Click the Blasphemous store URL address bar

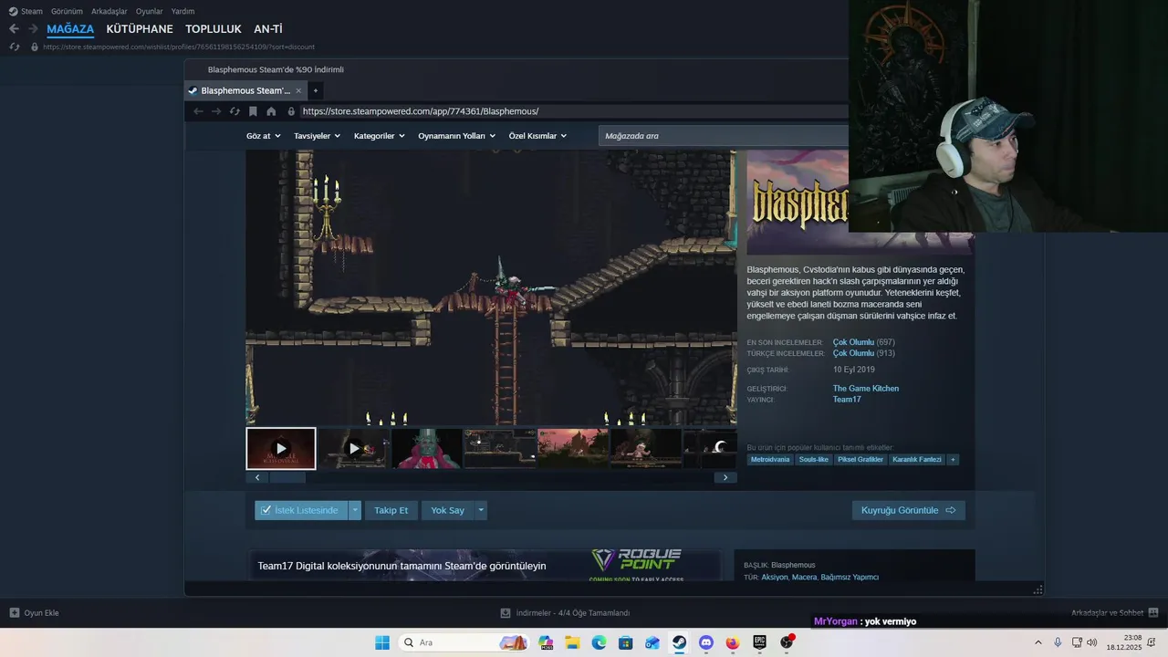click(x=421, y=111)
